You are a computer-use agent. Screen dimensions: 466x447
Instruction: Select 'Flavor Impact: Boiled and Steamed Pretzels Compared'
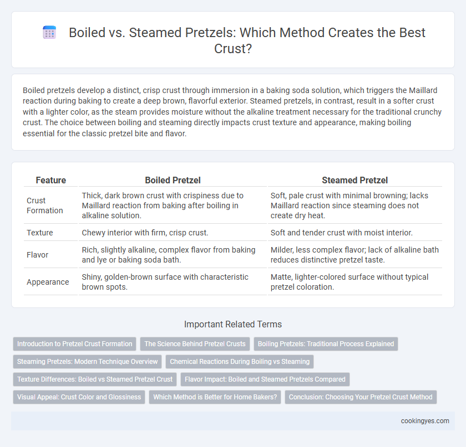click(x=265, y=379)
